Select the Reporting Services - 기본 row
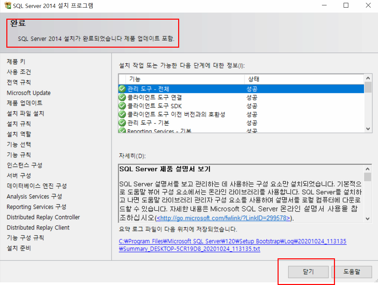The height and width of the screenshot is (285, 378). coord(241,130)
